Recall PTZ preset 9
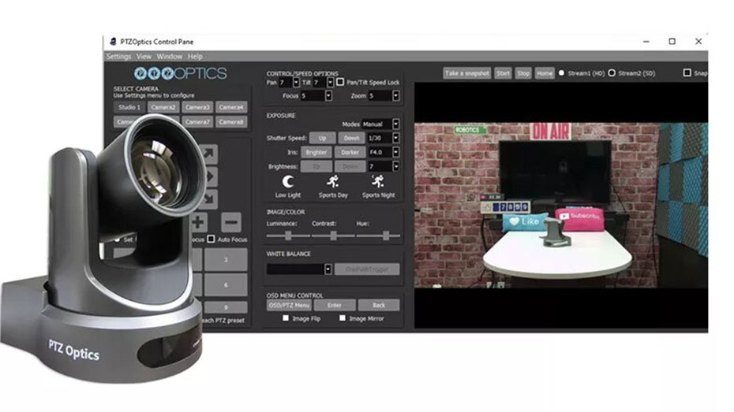Viewport: 734px width, 412px height. tap(226, 307)
